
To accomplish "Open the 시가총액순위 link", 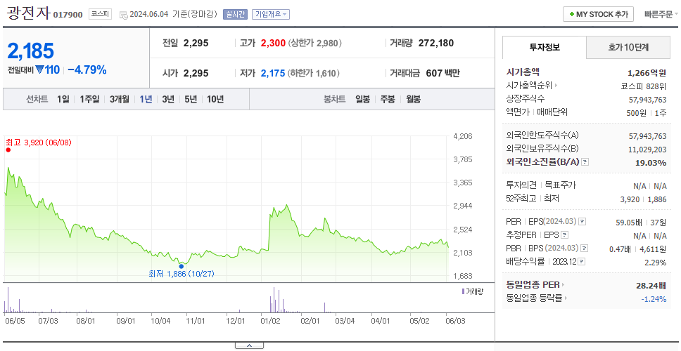I will (532, 86).
